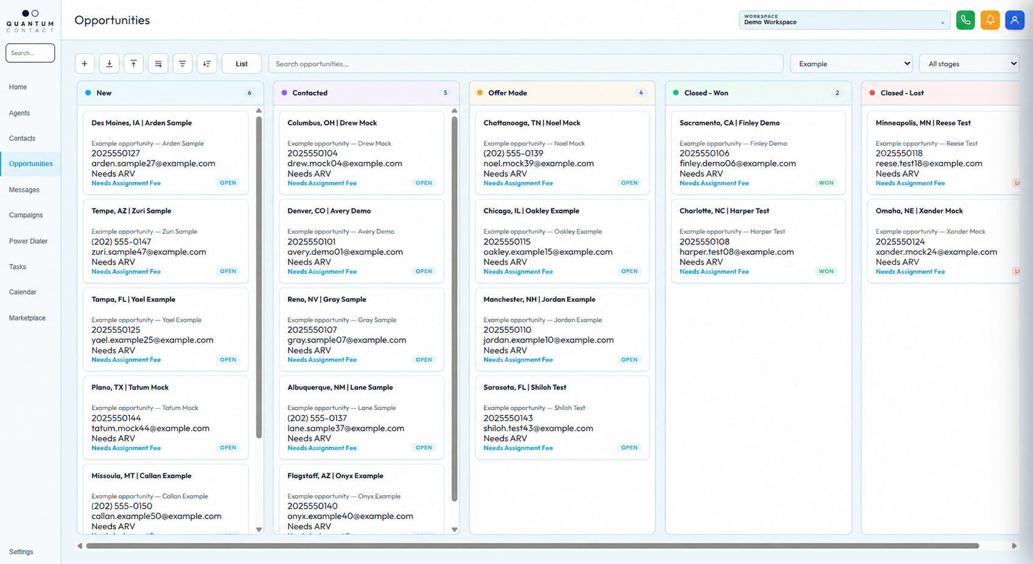This screenshot has height=564, width=1033.
Task: Open the All stages dropdown
Action: pyautogui.click(x=969, y=64)
